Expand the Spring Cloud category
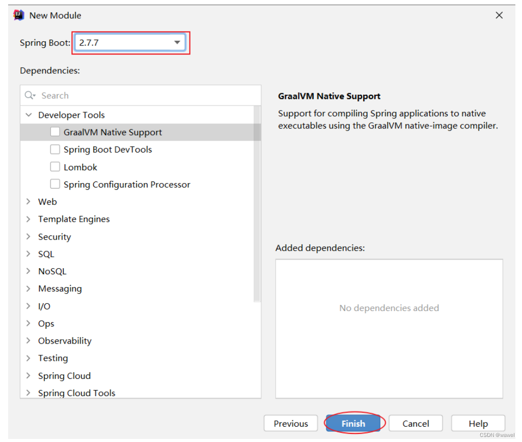522x442 pixels. pyautogui.click(x=29, y=375)
